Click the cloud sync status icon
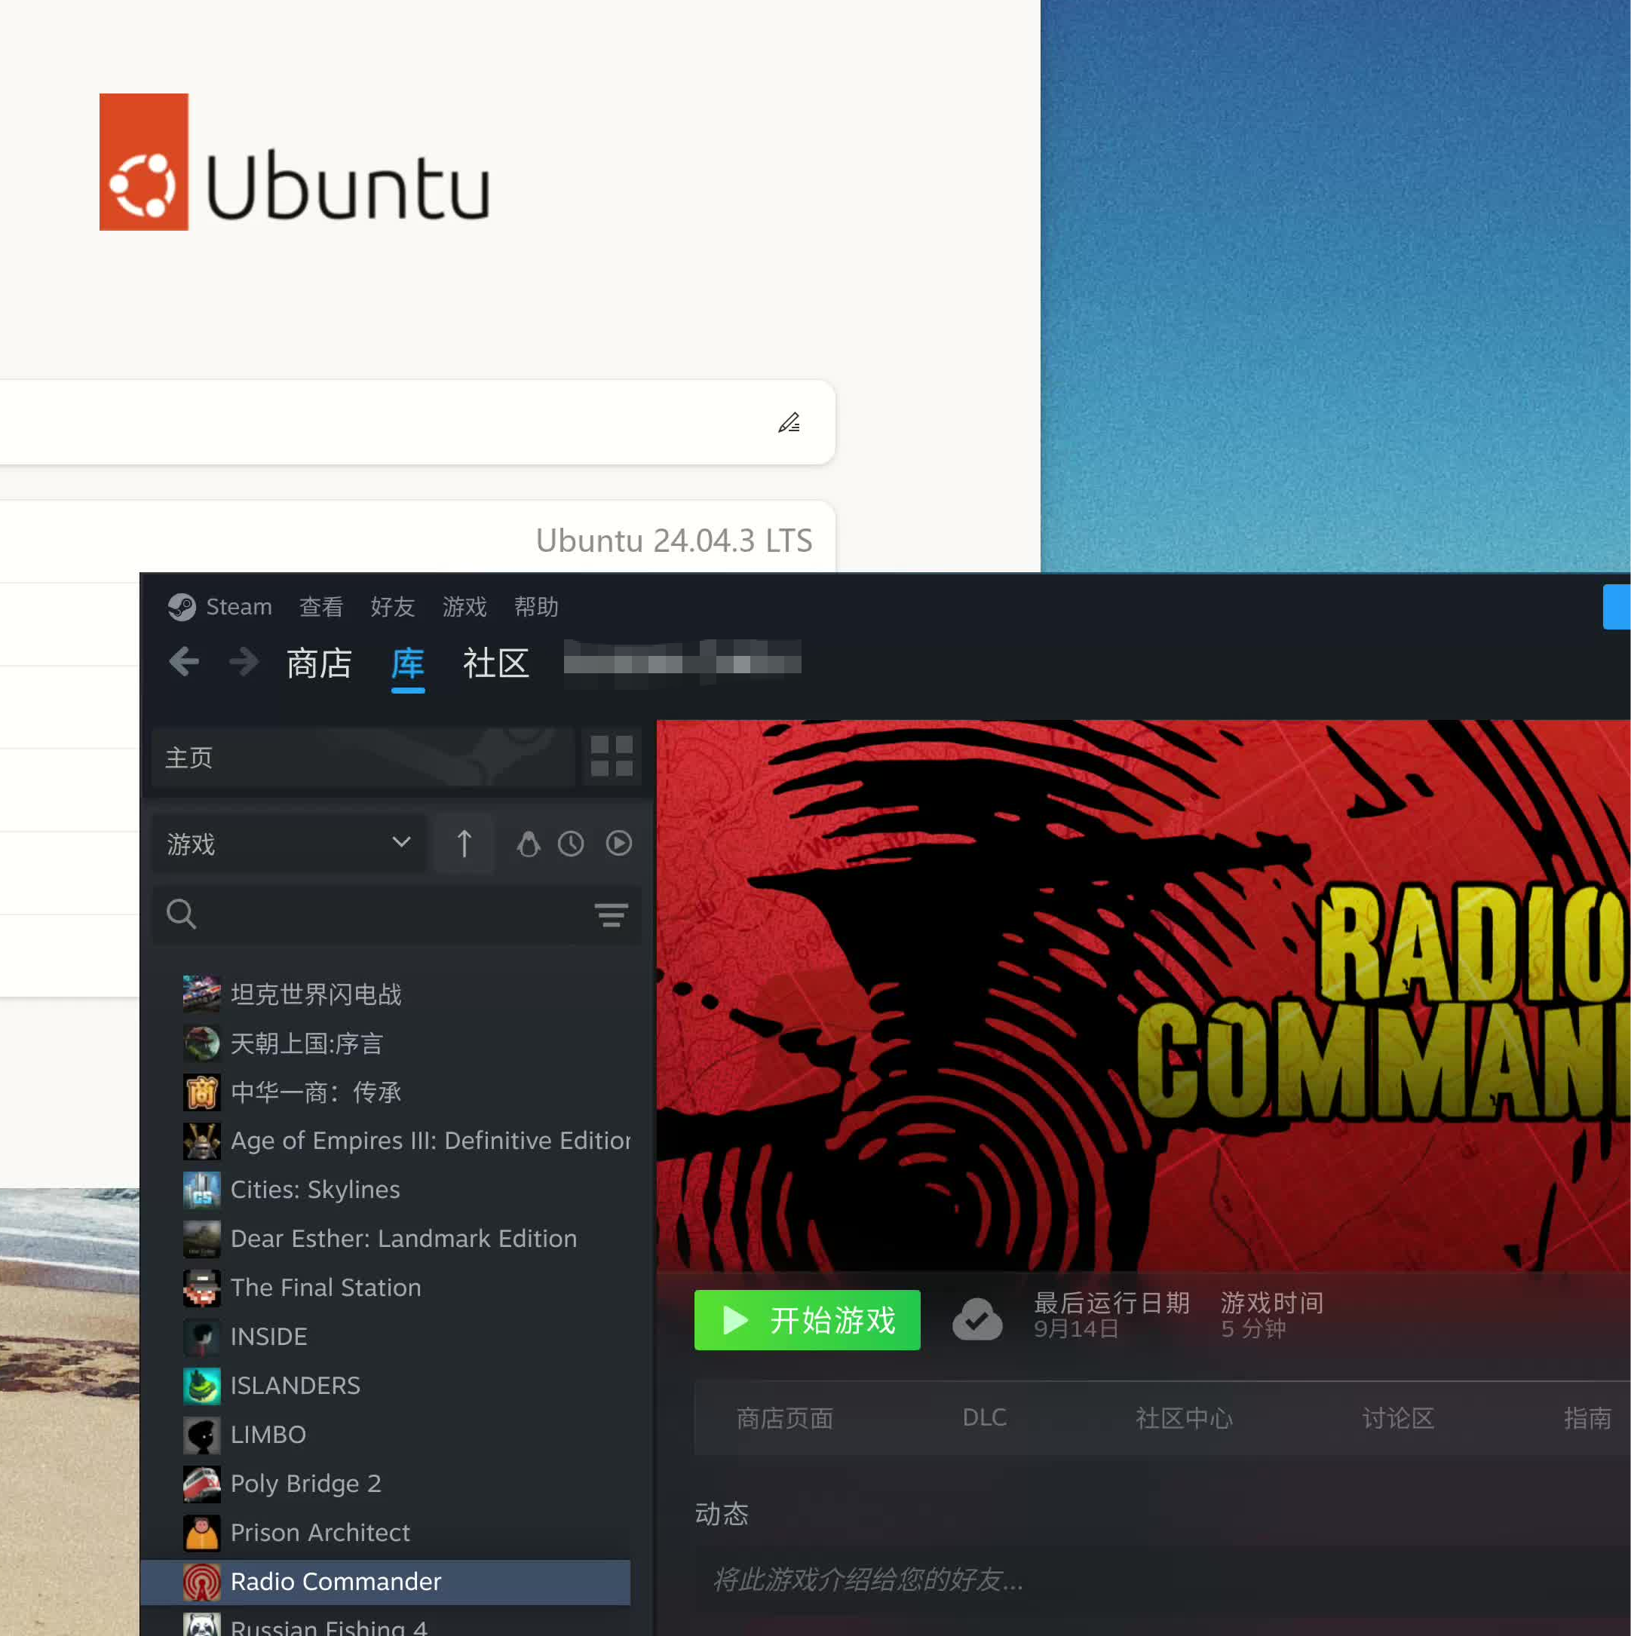The image size is (1631, 1636). click(977, 1319)
